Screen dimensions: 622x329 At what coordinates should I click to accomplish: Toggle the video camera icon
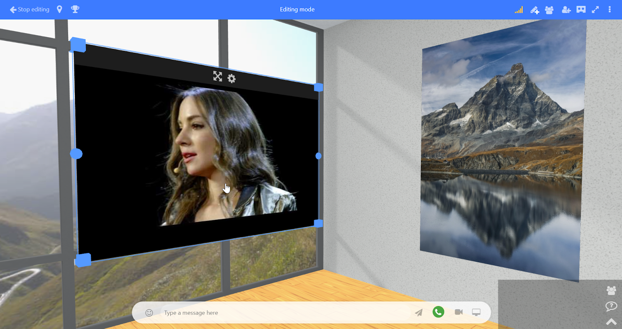(459, 312)
